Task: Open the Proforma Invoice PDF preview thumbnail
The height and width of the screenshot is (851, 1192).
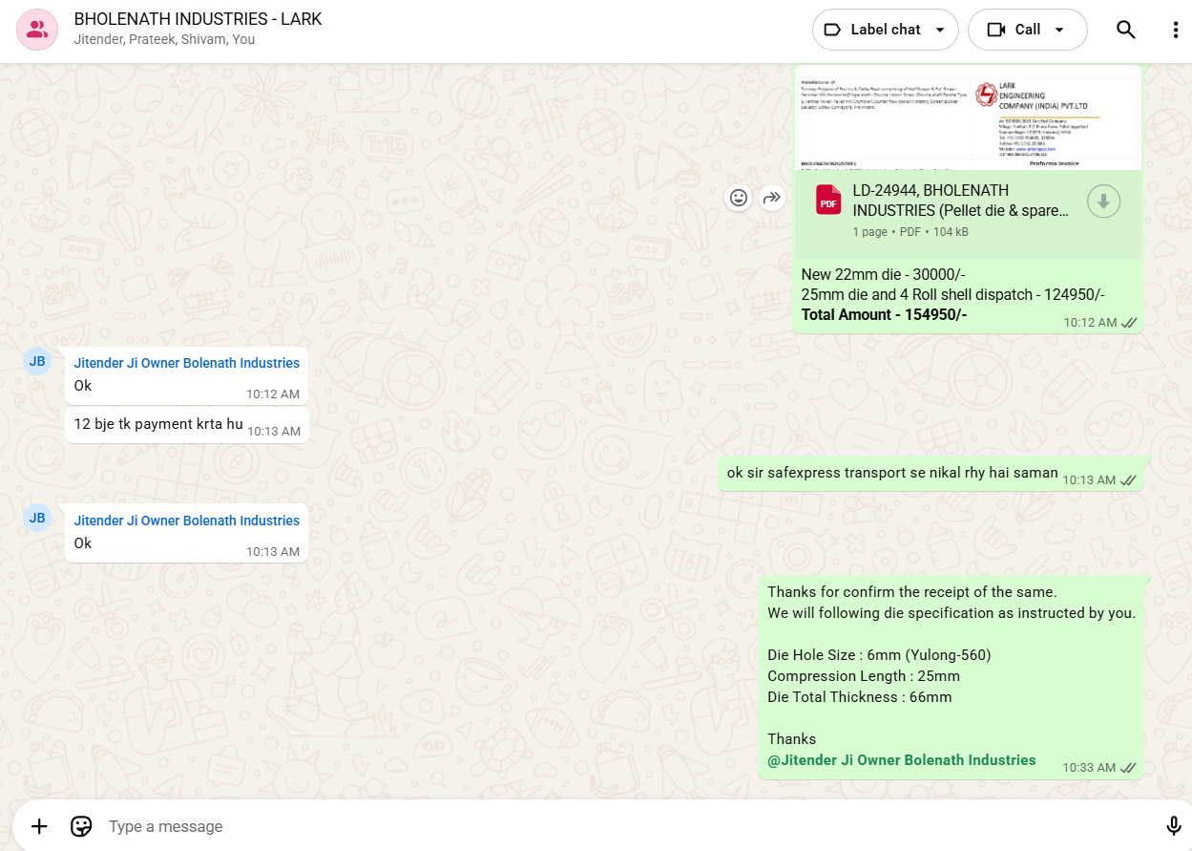Action: coord(968,118)
